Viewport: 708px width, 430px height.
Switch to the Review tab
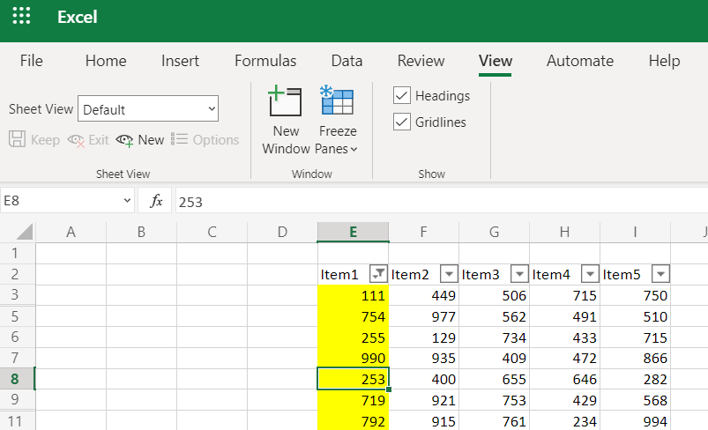pos(421,61)
